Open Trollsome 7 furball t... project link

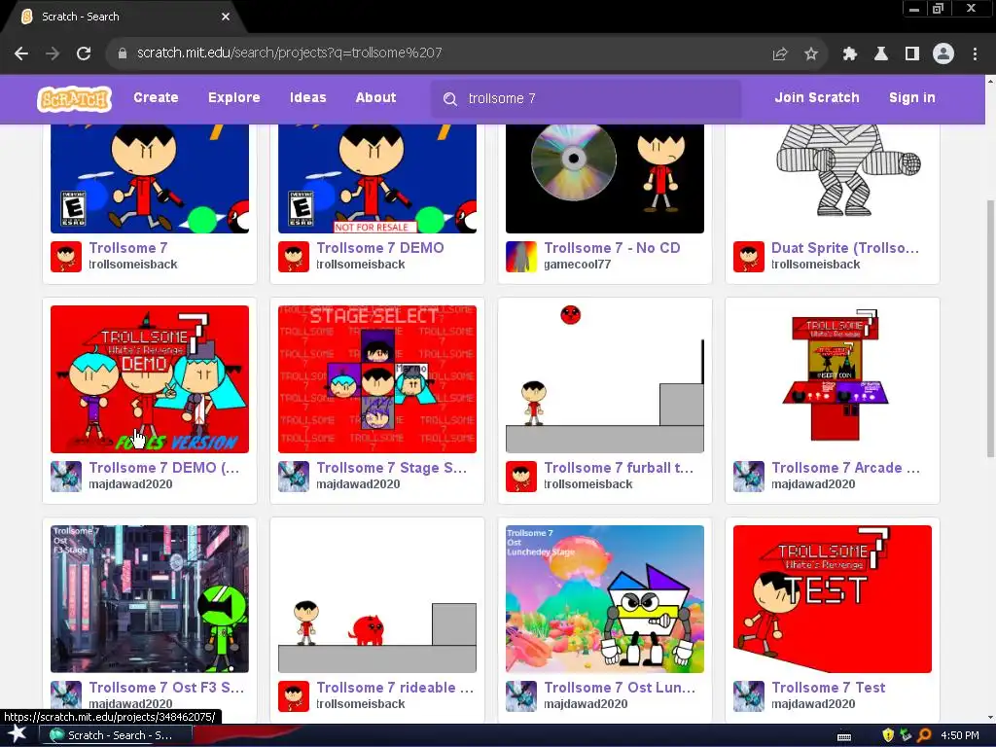[x=619, y=468]
